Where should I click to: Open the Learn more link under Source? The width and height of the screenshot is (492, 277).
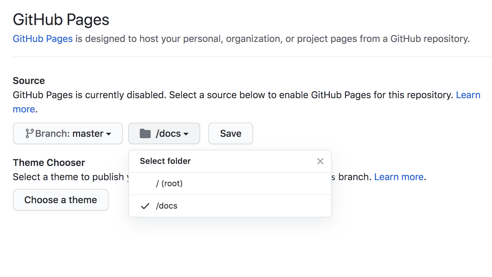coord(468,95)
